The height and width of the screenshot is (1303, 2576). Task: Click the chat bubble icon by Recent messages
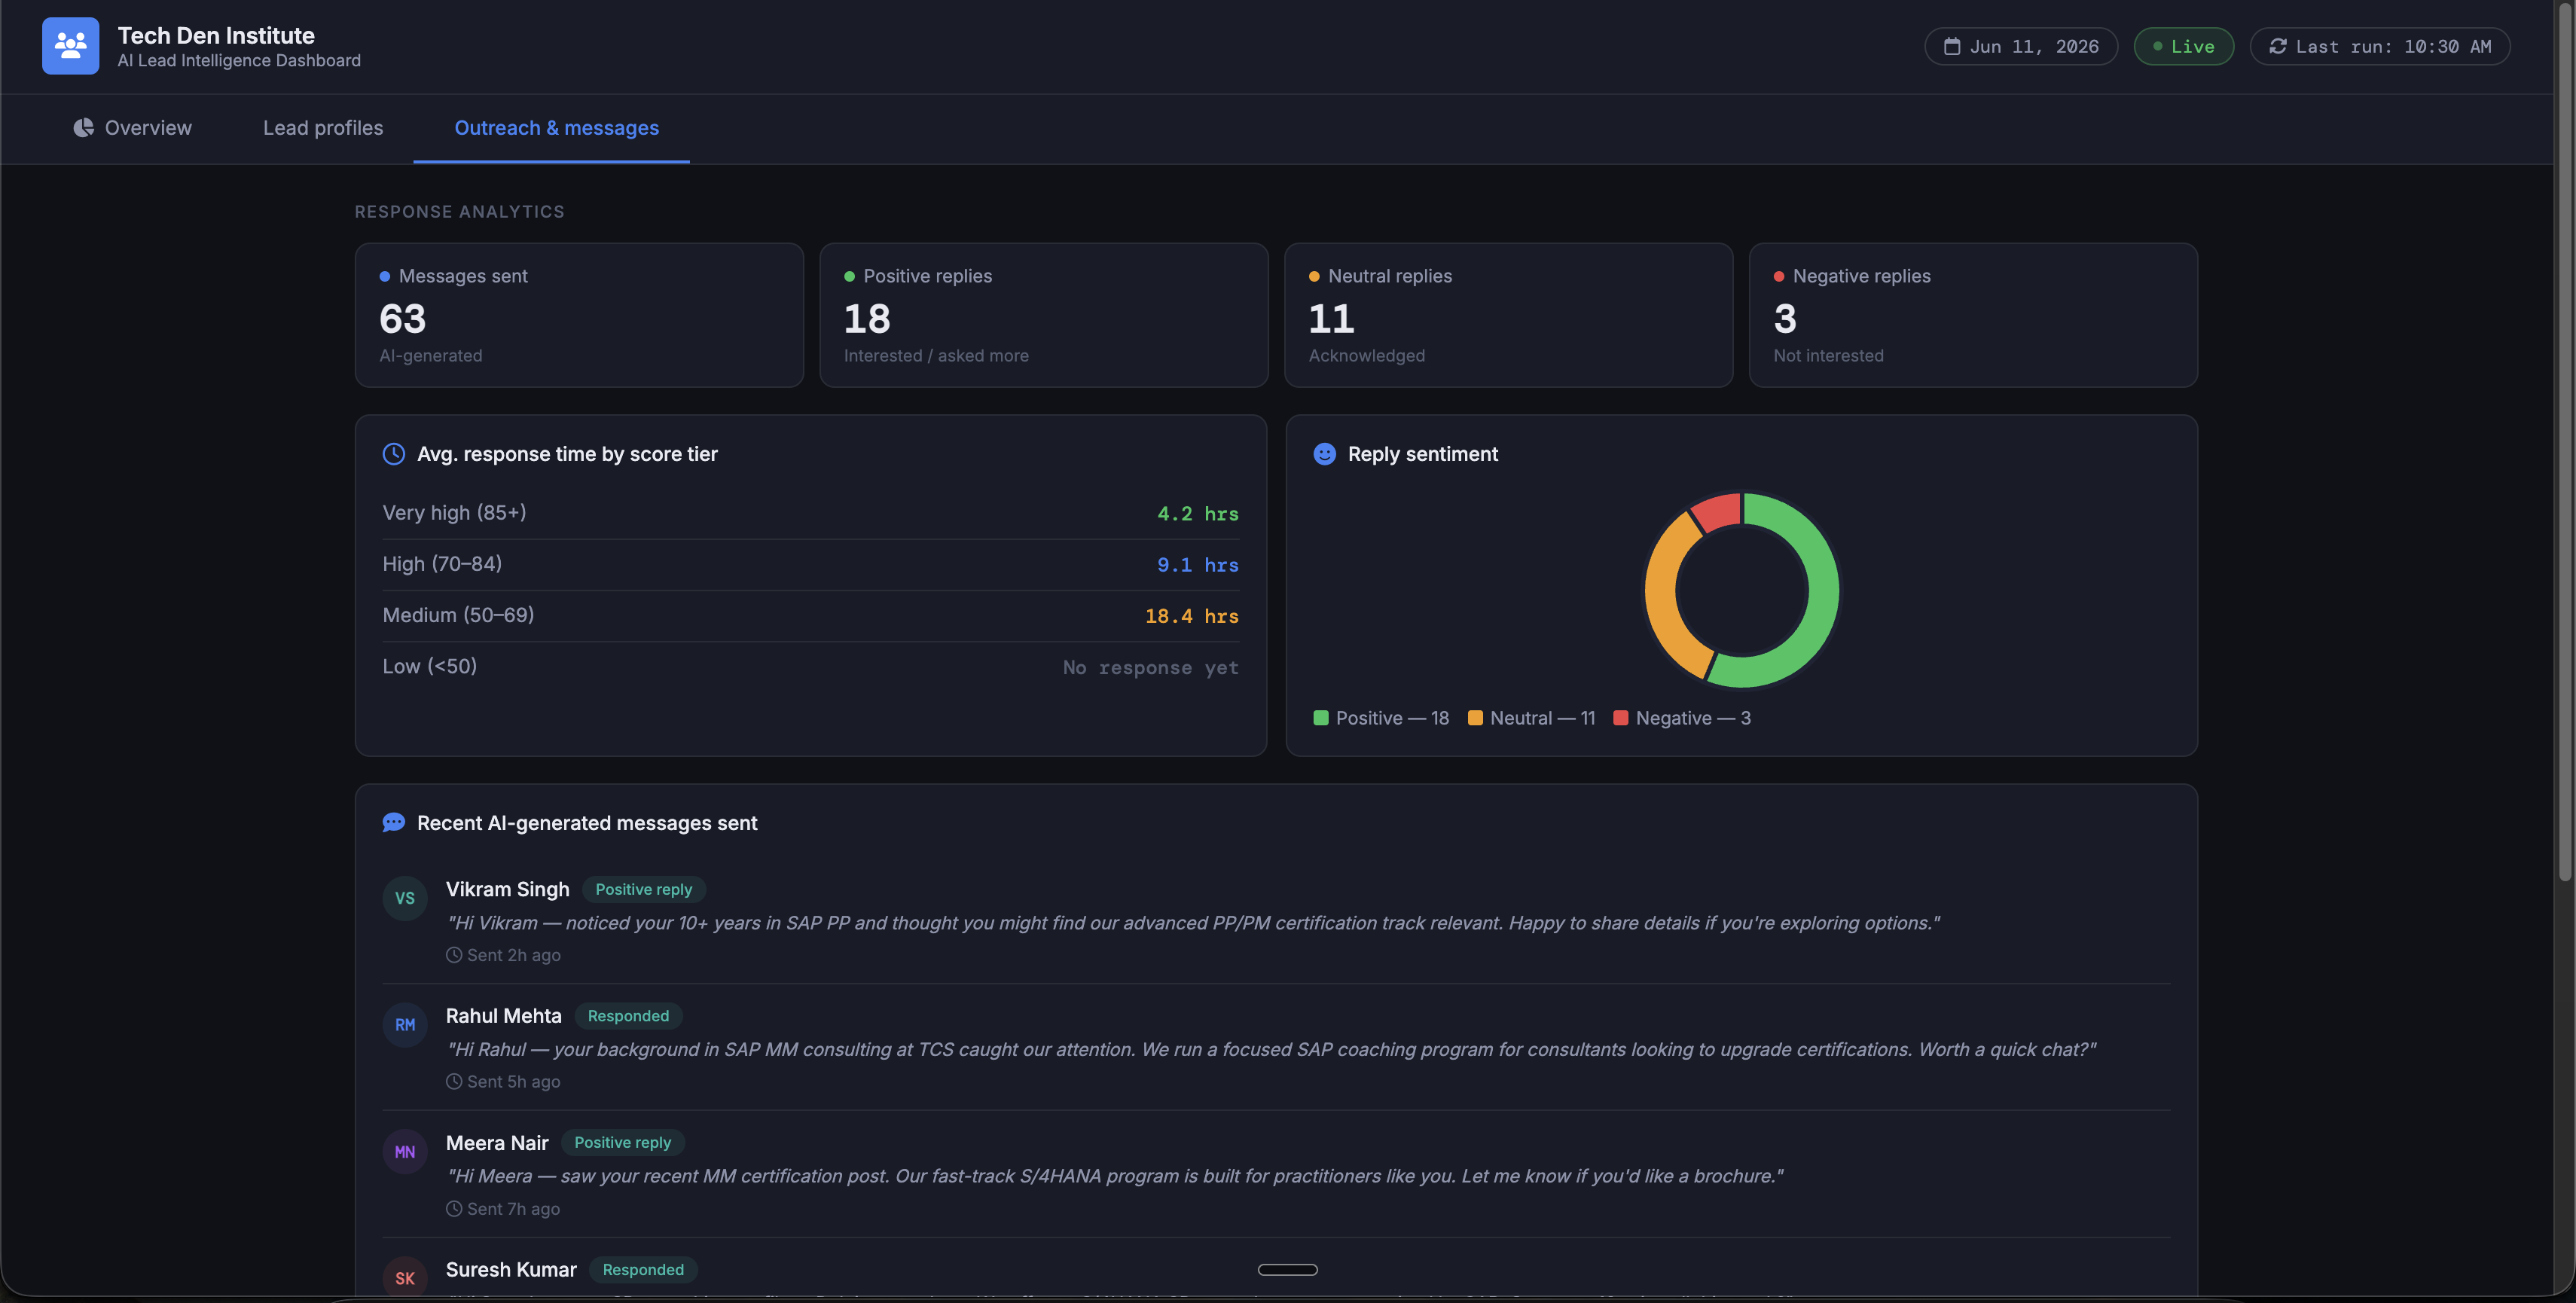(394, 823)
